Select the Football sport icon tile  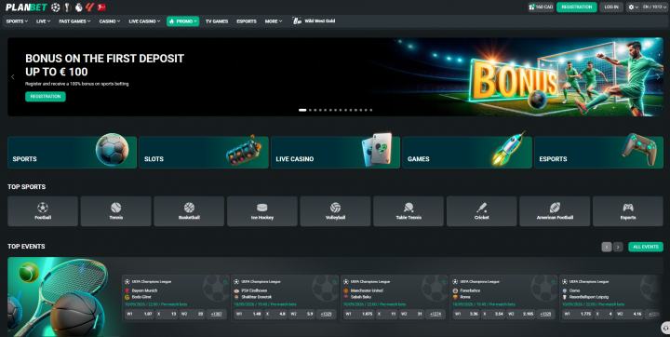tap(43, 211)
